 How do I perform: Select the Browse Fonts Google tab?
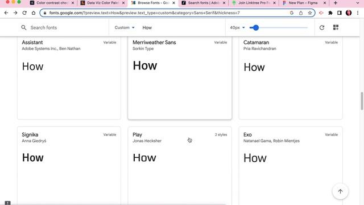click(x=152, y=3)
